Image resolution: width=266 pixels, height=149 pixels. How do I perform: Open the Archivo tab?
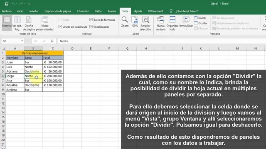click(x=7, y=11)
